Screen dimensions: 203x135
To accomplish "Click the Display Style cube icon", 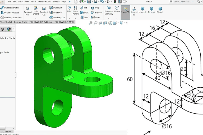I will point(121,23).
